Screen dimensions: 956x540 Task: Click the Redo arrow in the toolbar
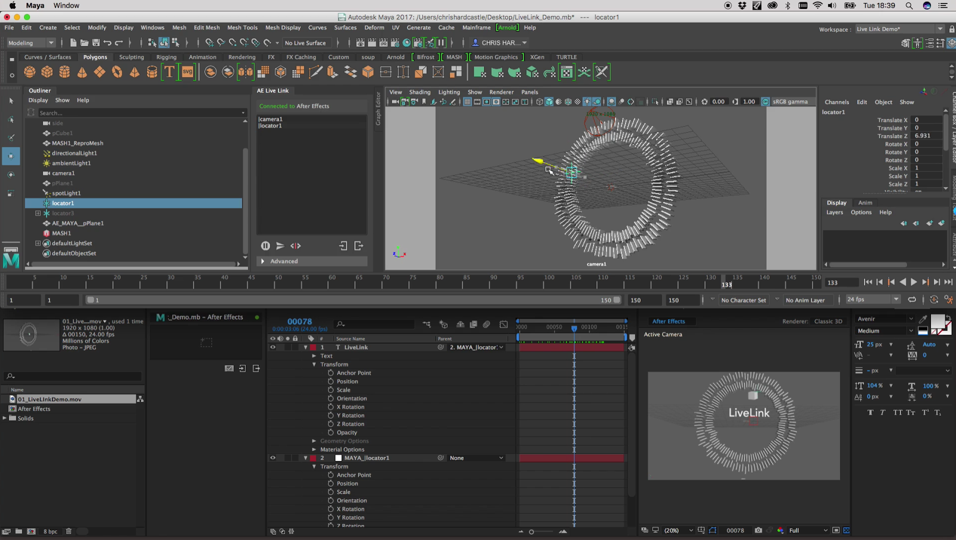[119, 43]
